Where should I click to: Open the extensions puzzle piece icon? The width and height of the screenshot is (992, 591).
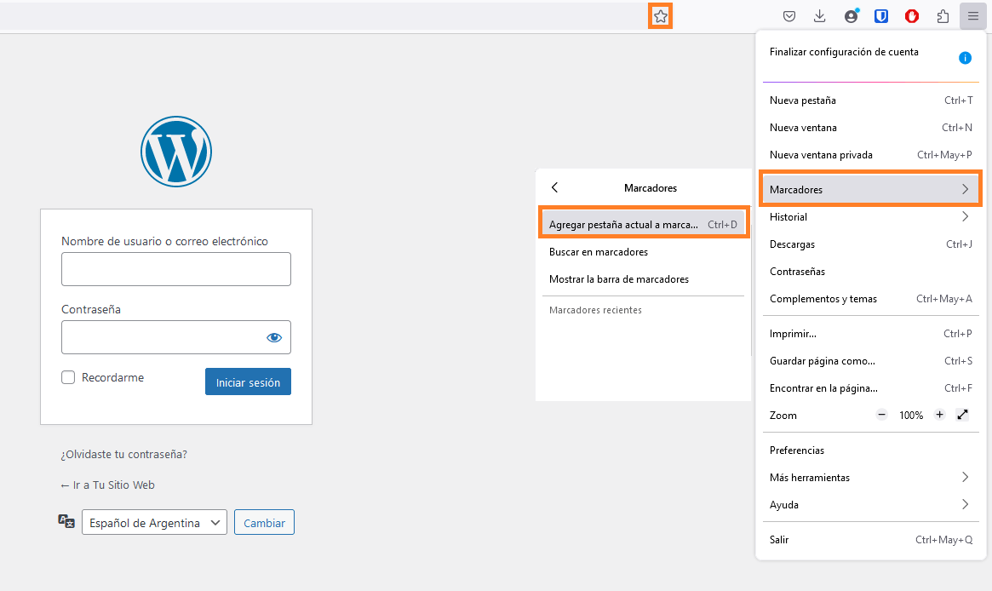[942, 16]
